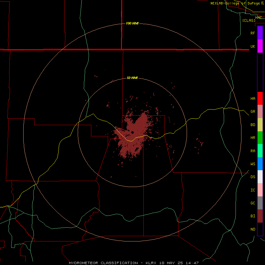The width and height of the screenshot is (265, 265).
Task: Click the WS legend label
Action: coord(253,164)
